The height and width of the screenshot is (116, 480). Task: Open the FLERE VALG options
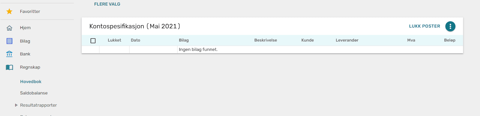[107, 4]
